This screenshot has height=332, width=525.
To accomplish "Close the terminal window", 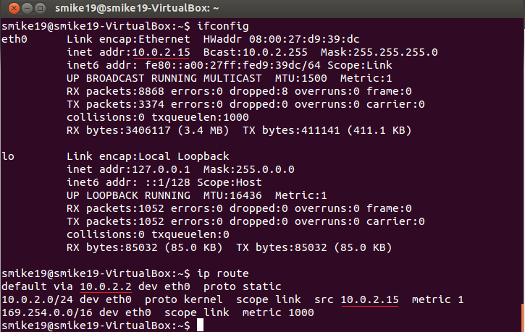I will (9, 9).
